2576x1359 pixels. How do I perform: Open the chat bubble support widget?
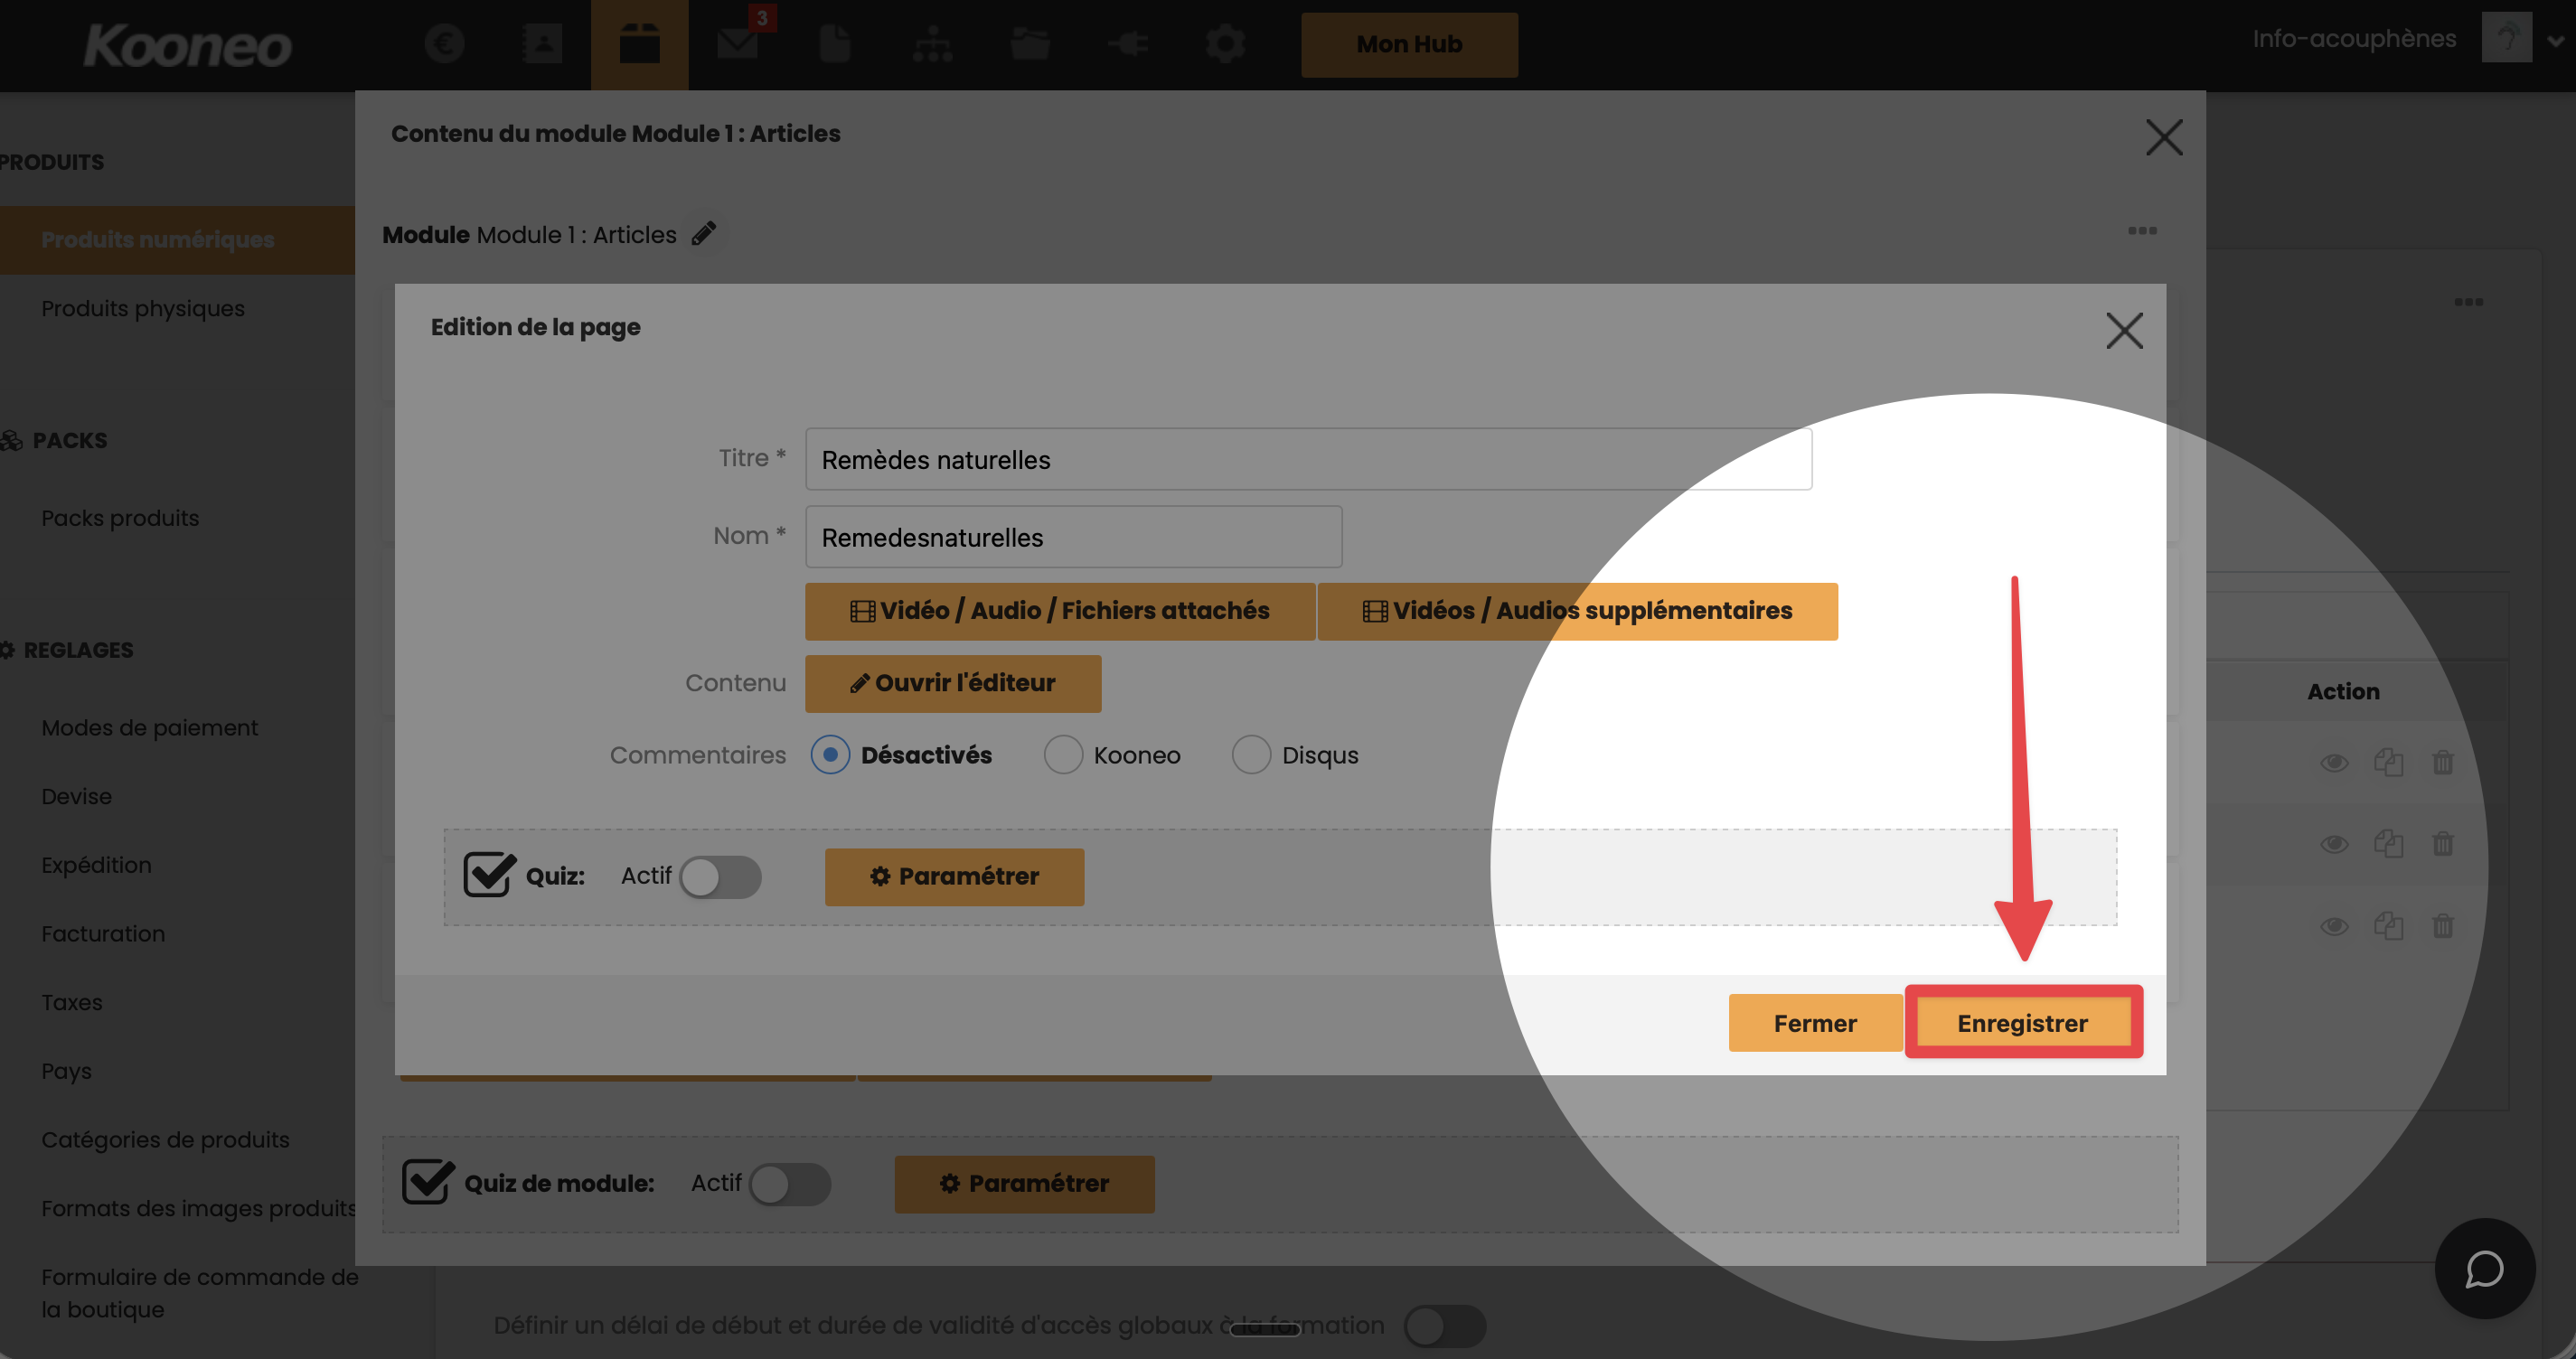(2484, 1269)
